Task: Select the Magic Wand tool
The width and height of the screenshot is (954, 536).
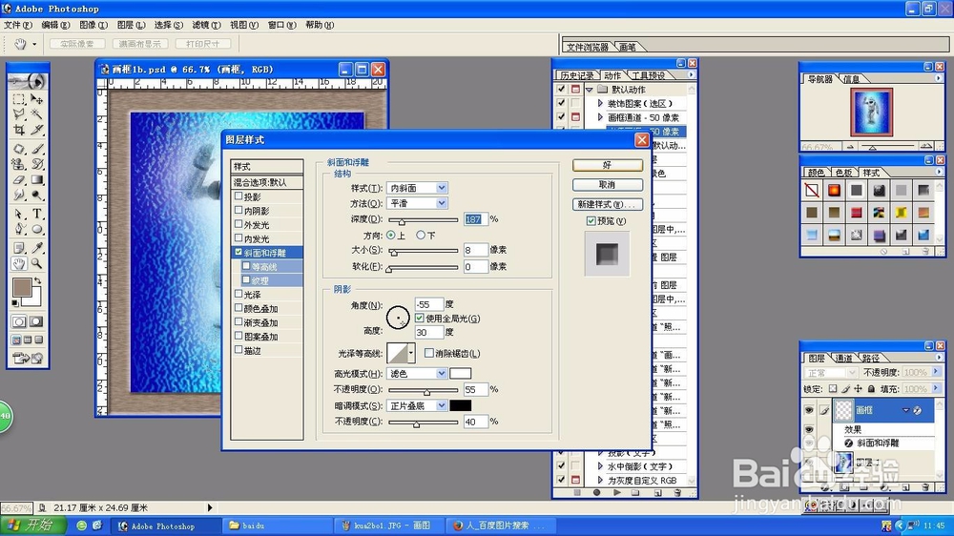Action: tap(37, 113)
